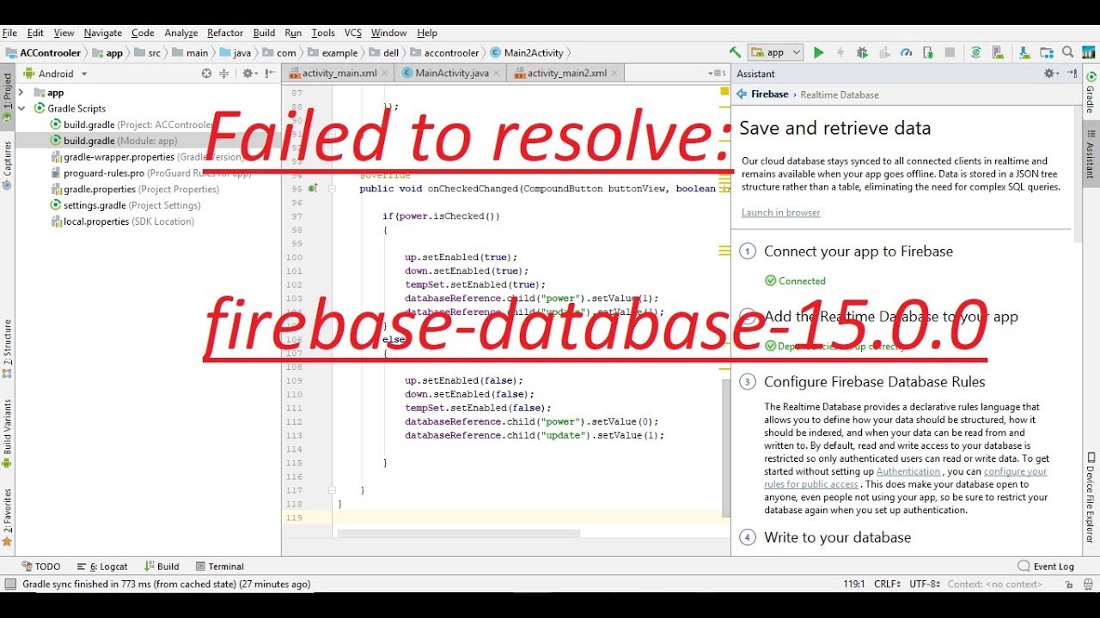Open the app run configuration dropdown
Viewport: 1100px width, 618px height.
click(x=775, y=52)
